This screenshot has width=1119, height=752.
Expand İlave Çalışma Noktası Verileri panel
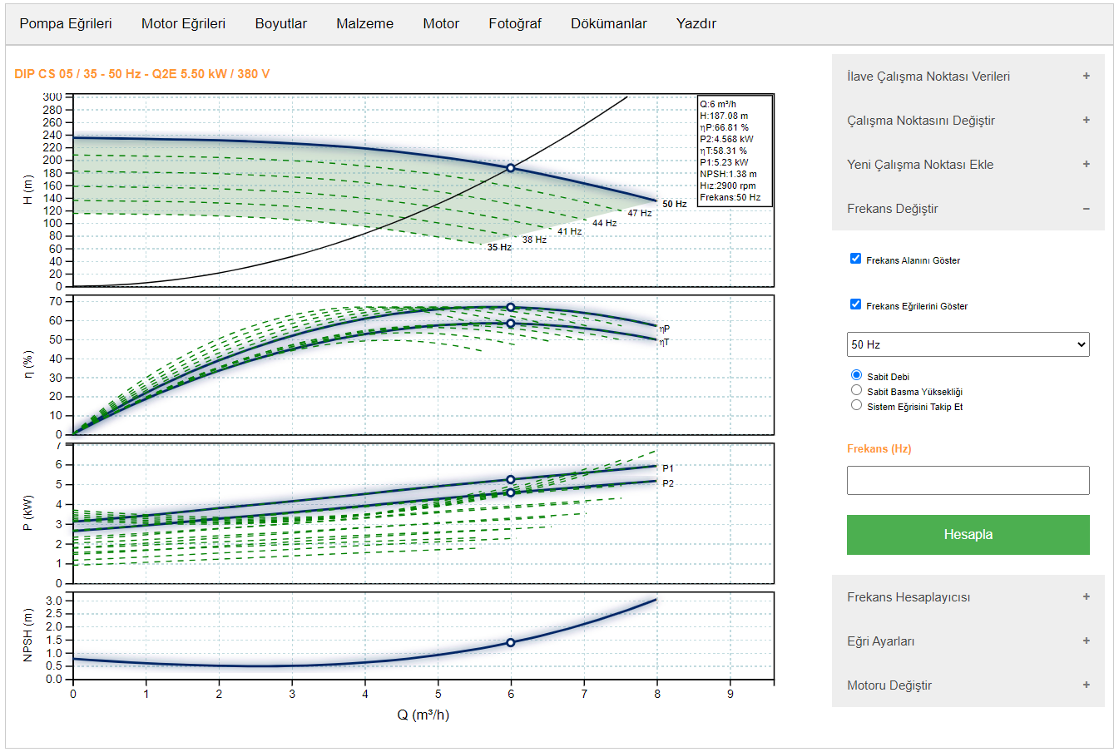pyautogui.click(x=968, y=76)
